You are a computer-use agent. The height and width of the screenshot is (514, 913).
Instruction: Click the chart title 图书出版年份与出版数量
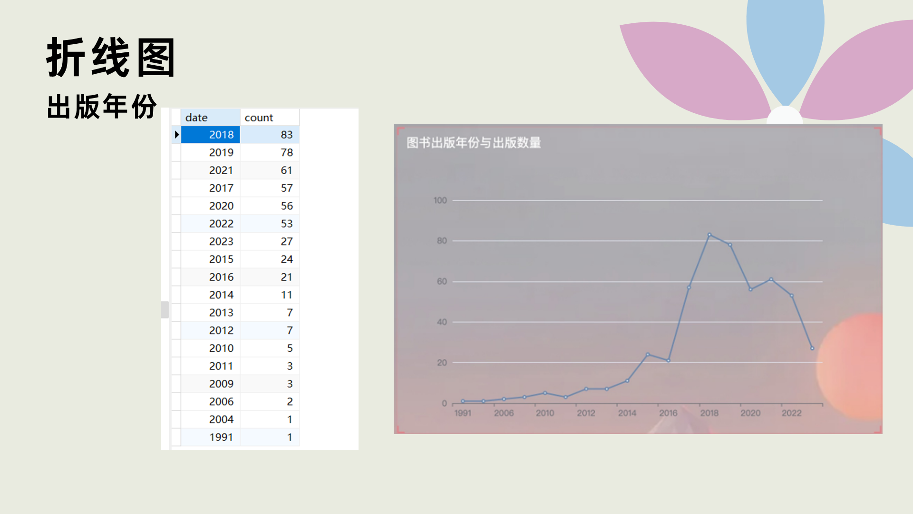point(474,142)
